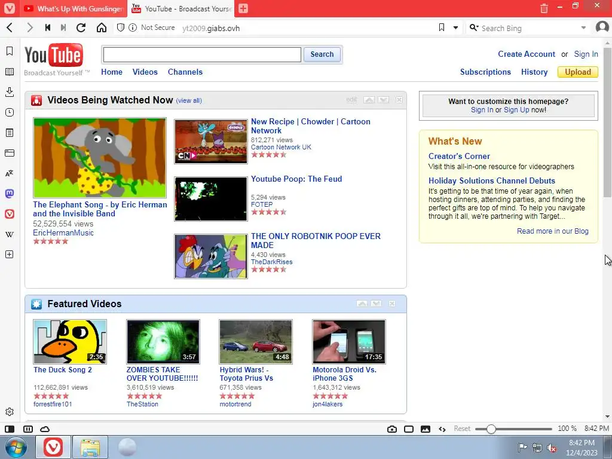
Task: Toggle images loading icon
Action: (426, 429)
